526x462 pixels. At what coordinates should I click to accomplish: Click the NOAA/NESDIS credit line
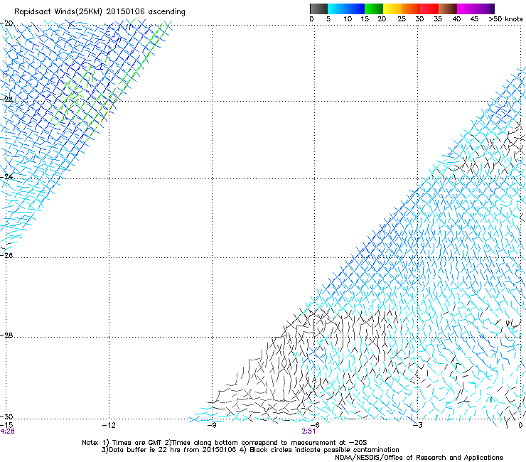(x=419, y=458)
